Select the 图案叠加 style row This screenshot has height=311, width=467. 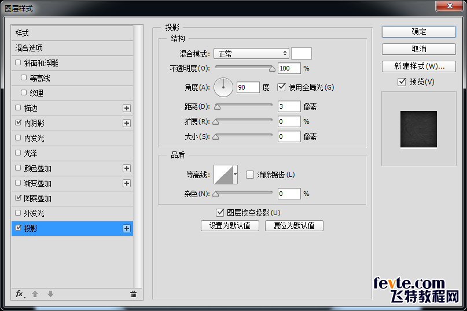[72, 198]
